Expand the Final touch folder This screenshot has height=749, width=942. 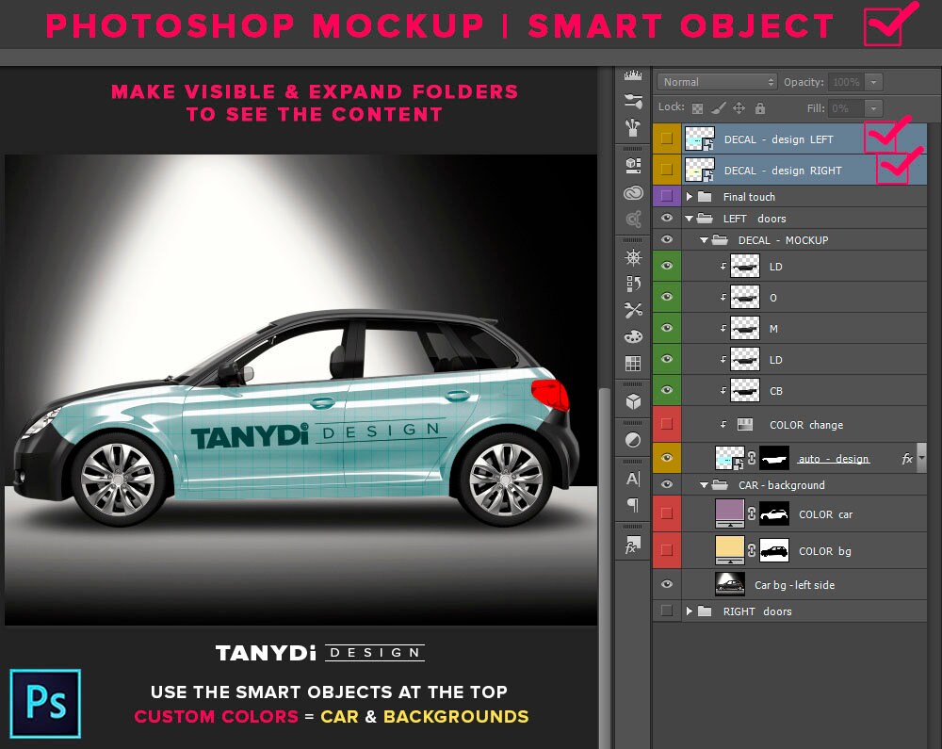pyautogui.click(x=688, y=196)
